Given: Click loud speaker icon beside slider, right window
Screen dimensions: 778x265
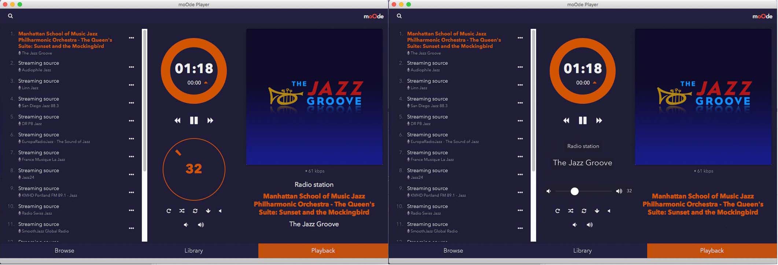Looking at the screenshot, I should click(x=619, y=191).
